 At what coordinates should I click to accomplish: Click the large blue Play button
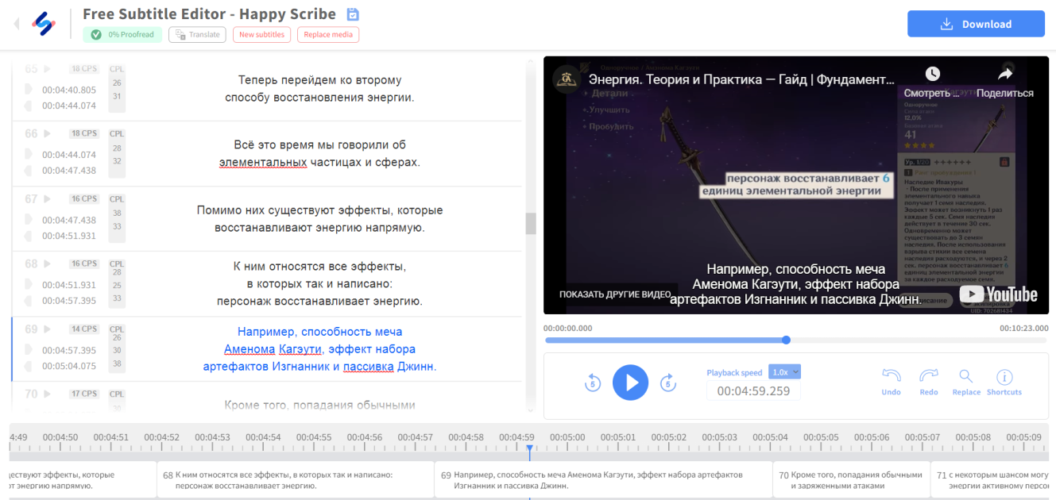click(630, 383)
